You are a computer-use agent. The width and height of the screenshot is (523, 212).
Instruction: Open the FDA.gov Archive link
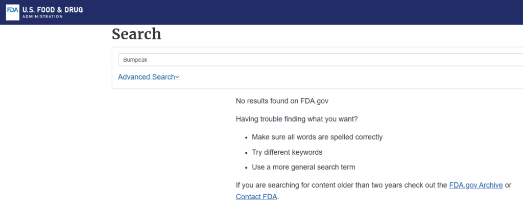point(476,185)
